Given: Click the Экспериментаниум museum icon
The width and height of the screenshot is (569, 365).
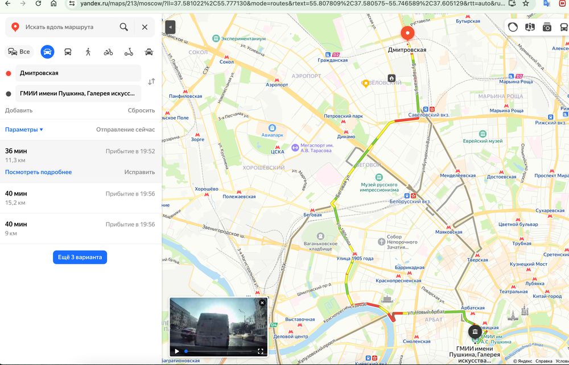Looking at the screenshot, I should point(216,39).
